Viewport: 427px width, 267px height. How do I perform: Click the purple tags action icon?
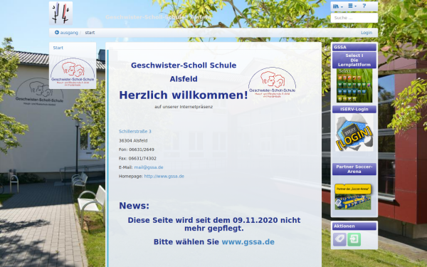coord(339,239)
